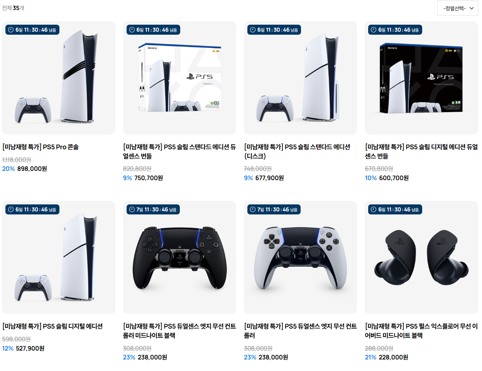Click the clock icon on Midnight Black controller timer
Screen dimensions: 482x371
click(132, 209)
